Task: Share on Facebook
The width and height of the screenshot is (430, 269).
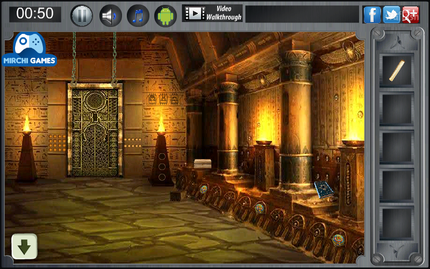Action: click(372, 15)
